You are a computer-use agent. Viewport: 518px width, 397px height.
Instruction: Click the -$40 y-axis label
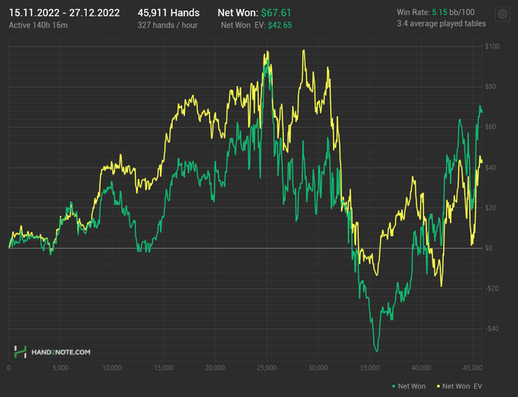coord(491,329)
